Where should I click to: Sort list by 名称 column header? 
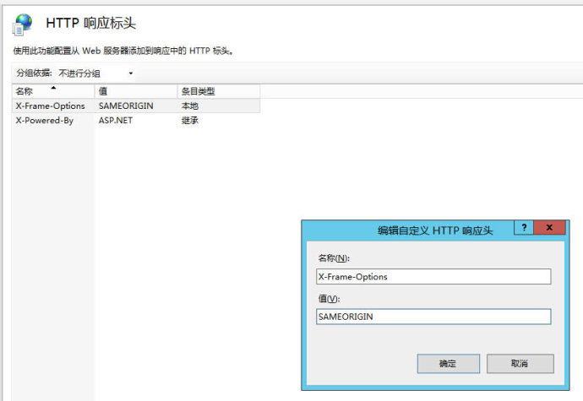[52, 91]
